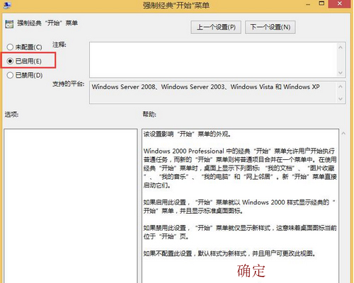The image size is (354, 283).
Task: Click inside the 注释 comment text box
Action: click(x=212, y=59)
